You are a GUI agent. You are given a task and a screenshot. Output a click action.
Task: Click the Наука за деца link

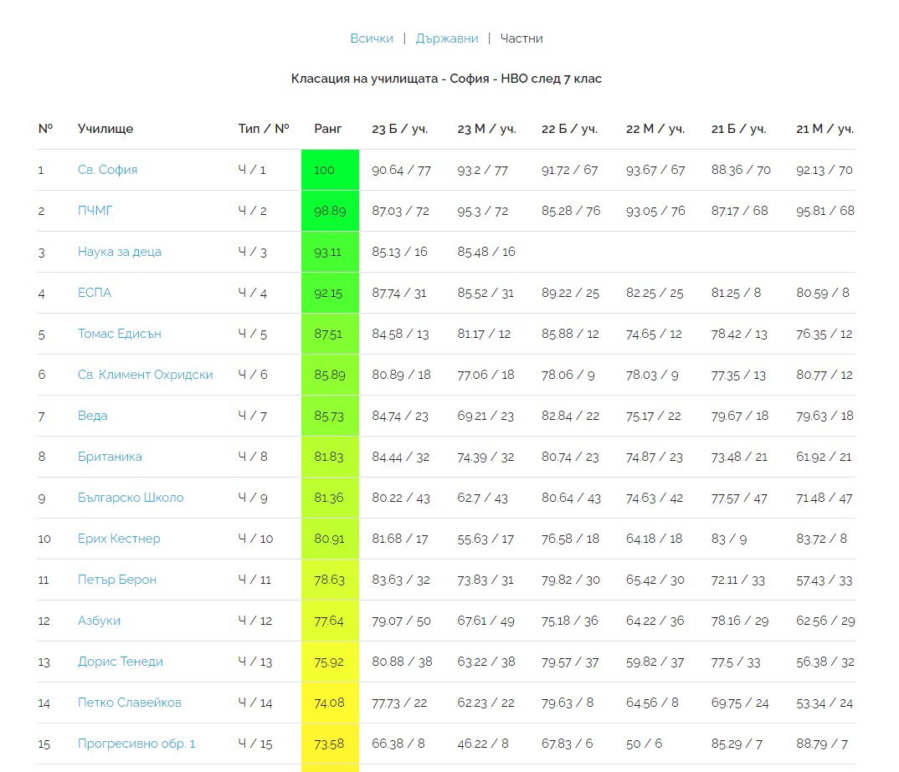coord(120,252)
